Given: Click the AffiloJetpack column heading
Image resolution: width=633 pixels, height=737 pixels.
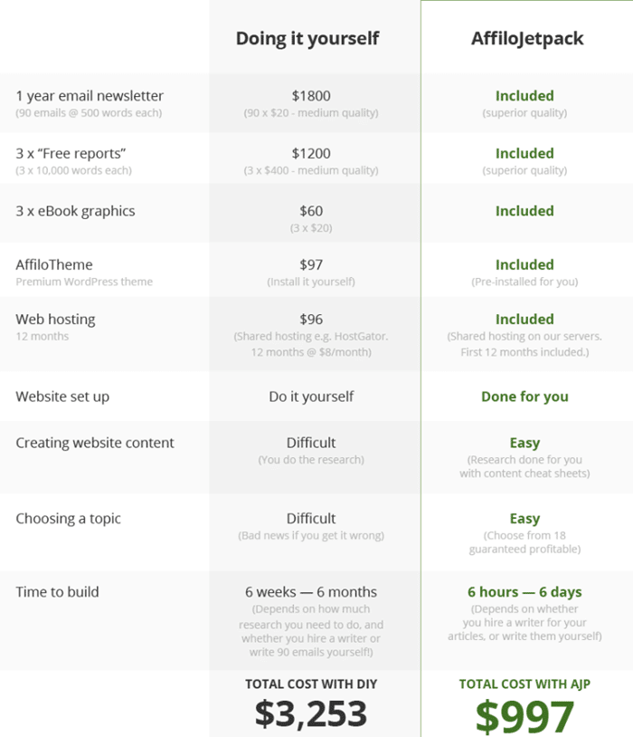Looking at the screenshot, I should point(527,39).
